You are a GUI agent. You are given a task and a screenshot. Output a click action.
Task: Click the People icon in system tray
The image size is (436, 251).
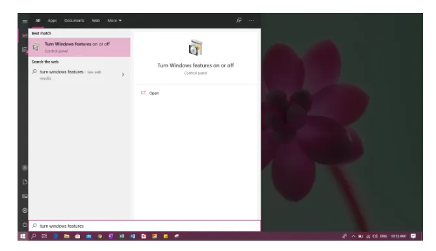point(344,236)
